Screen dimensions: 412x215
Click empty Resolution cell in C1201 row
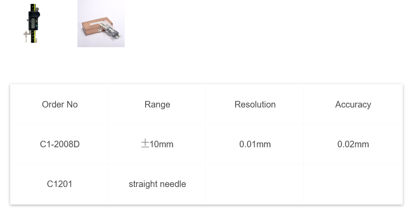[255, 184]
